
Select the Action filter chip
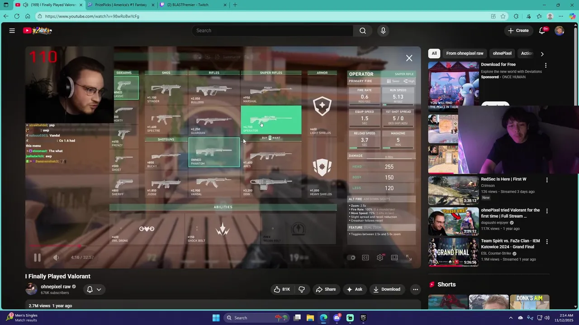coord(527,53)
